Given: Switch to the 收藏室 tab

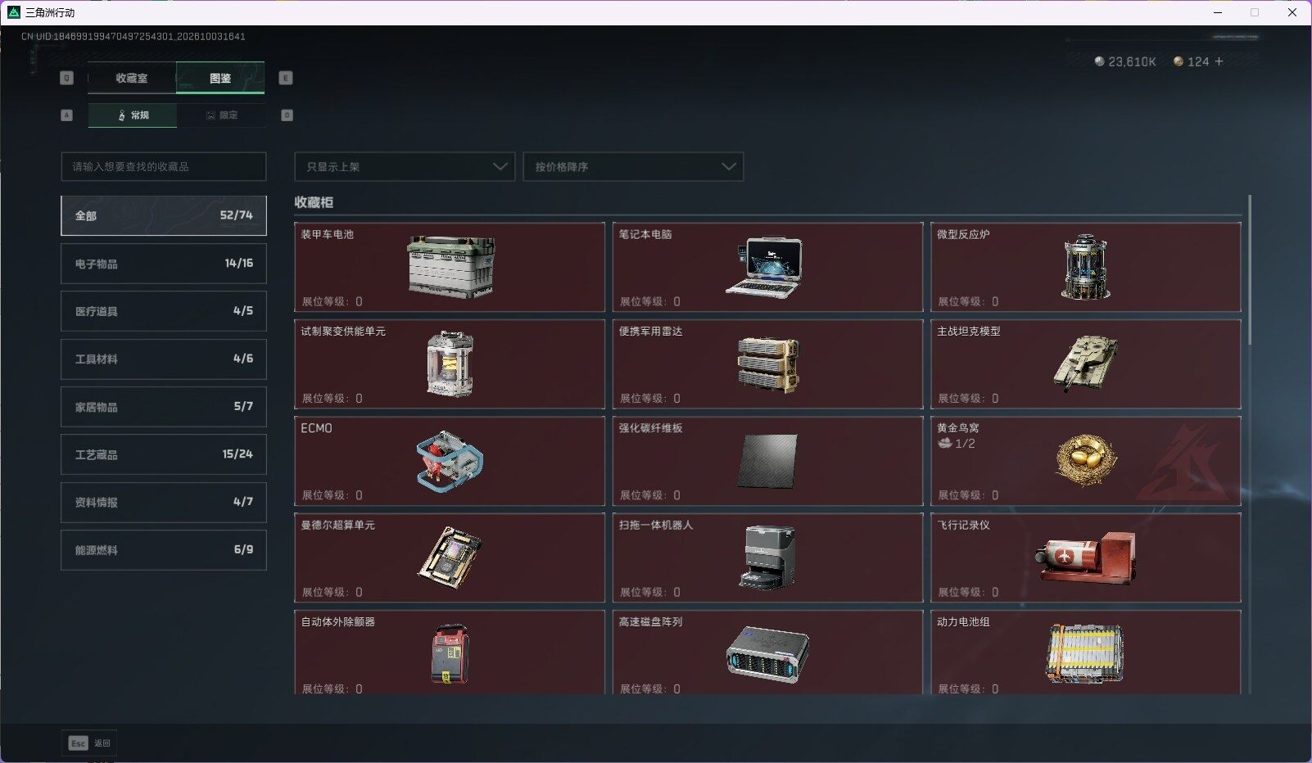Looking at the screenshot, I should coord(132,79).
